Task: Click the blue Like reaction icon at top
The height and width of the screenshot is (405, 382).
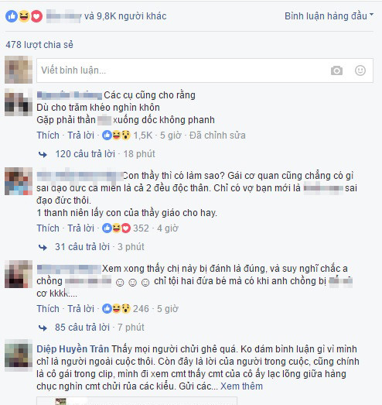Action: coord(12,16)
